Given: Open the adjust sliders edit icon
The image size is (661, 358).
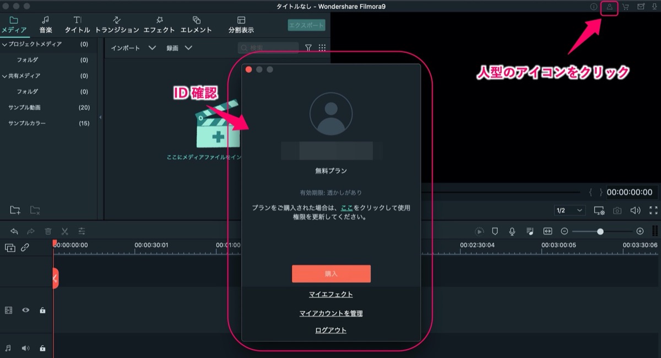Looking at the screenshot, I should (x=82, y=231).
